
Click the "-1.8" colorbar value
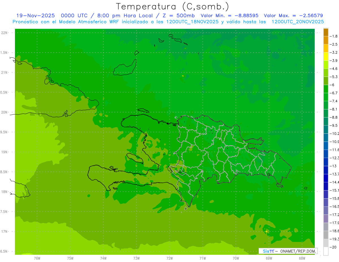click(x=333, y=36)
